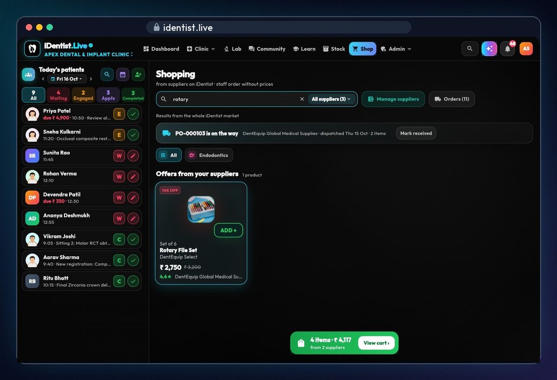Search patients using the sidebar magnifier icon
The width and height of the screenshot is (557, 380).
click(107, 74)
